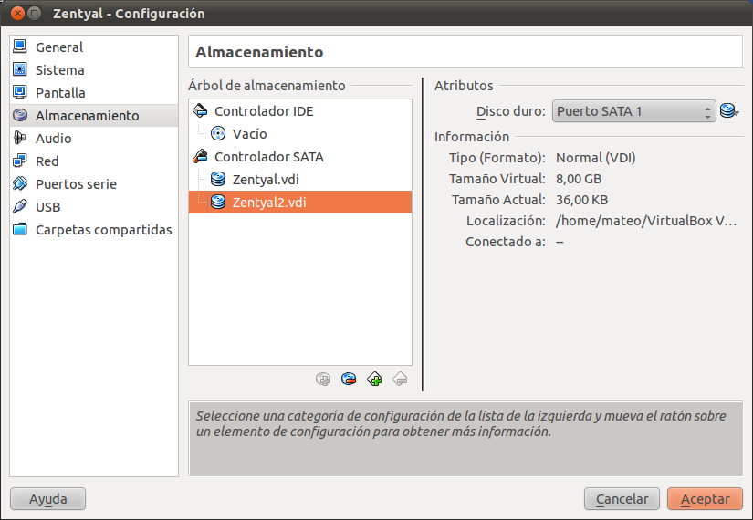This screenshot has width=753, height=520.
Task: Select Controlador IDE in storage tree
Action: (300, 111)
